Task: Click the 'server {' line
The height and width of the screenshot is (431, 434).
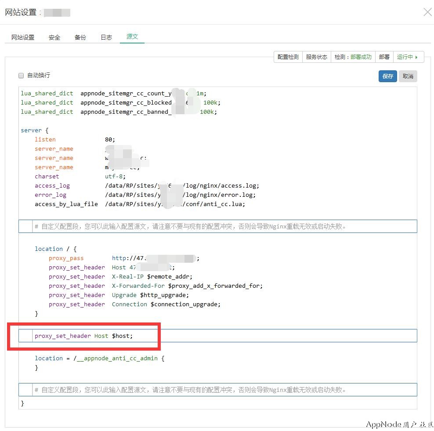Action: click(x=35, y=130)
